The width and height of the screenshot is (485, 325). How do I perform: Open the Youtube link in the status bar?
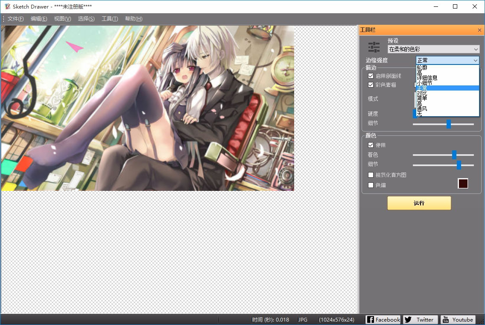(x=458, y=319)
